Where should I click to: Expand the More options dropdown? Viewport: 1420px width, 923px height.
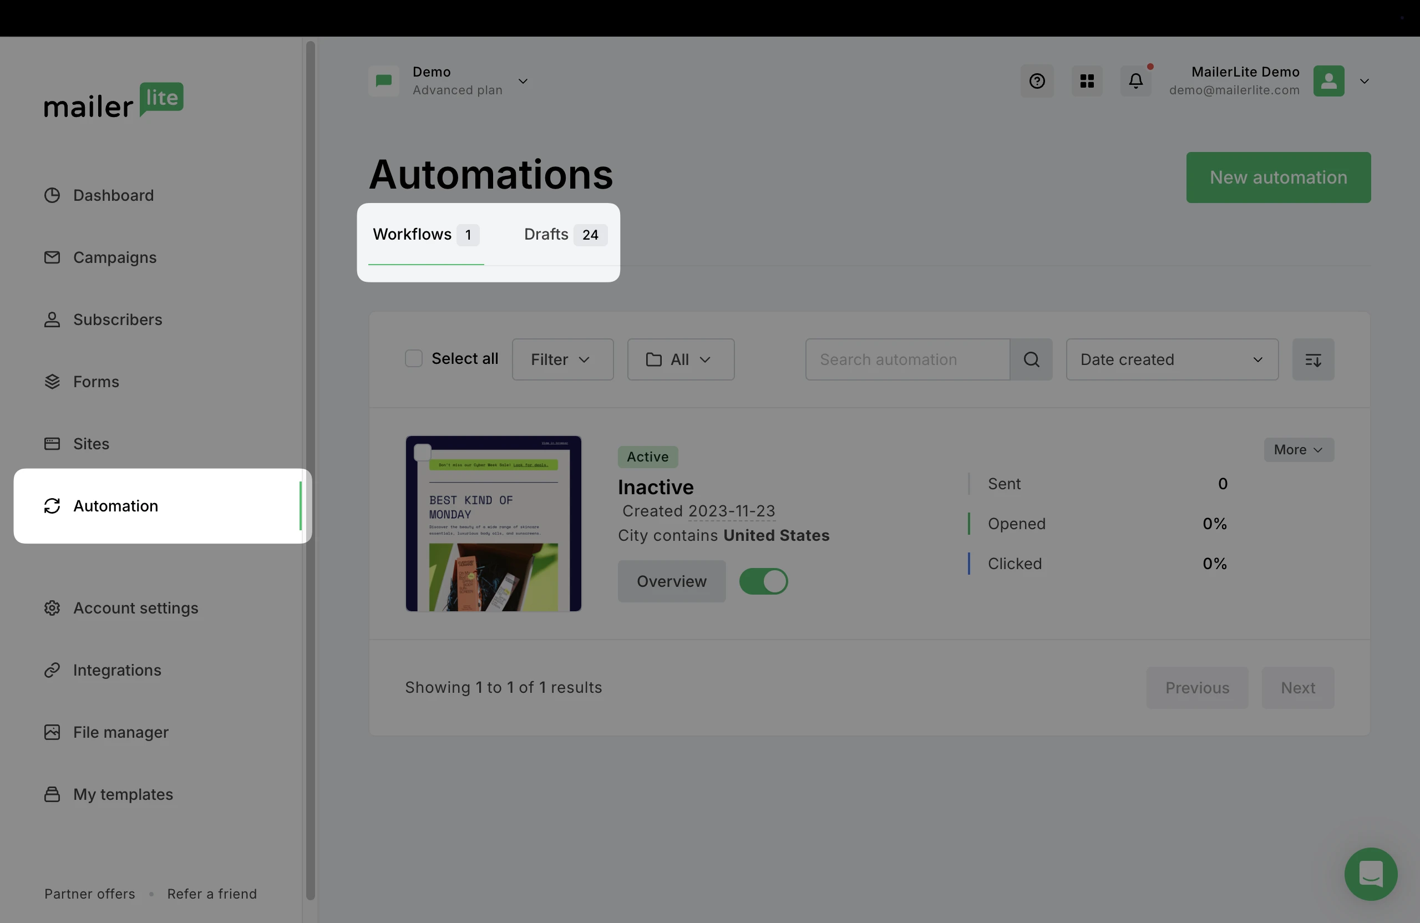tap(1299, 450)
